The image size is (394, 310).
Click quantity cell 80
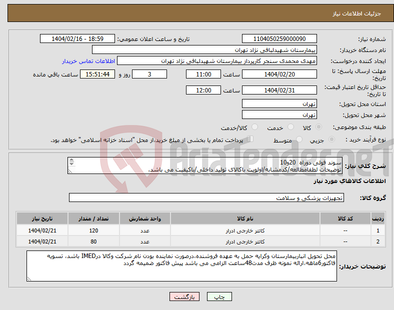click(93, 241)
